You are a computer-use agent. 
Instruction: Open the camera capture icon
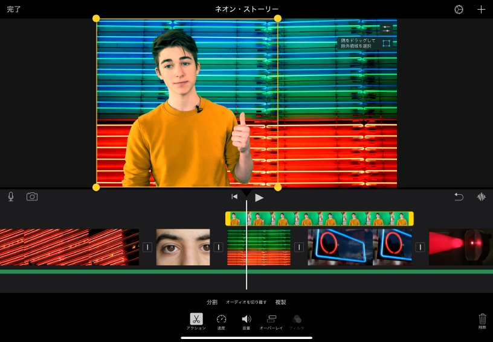click(x=32, y=197)
